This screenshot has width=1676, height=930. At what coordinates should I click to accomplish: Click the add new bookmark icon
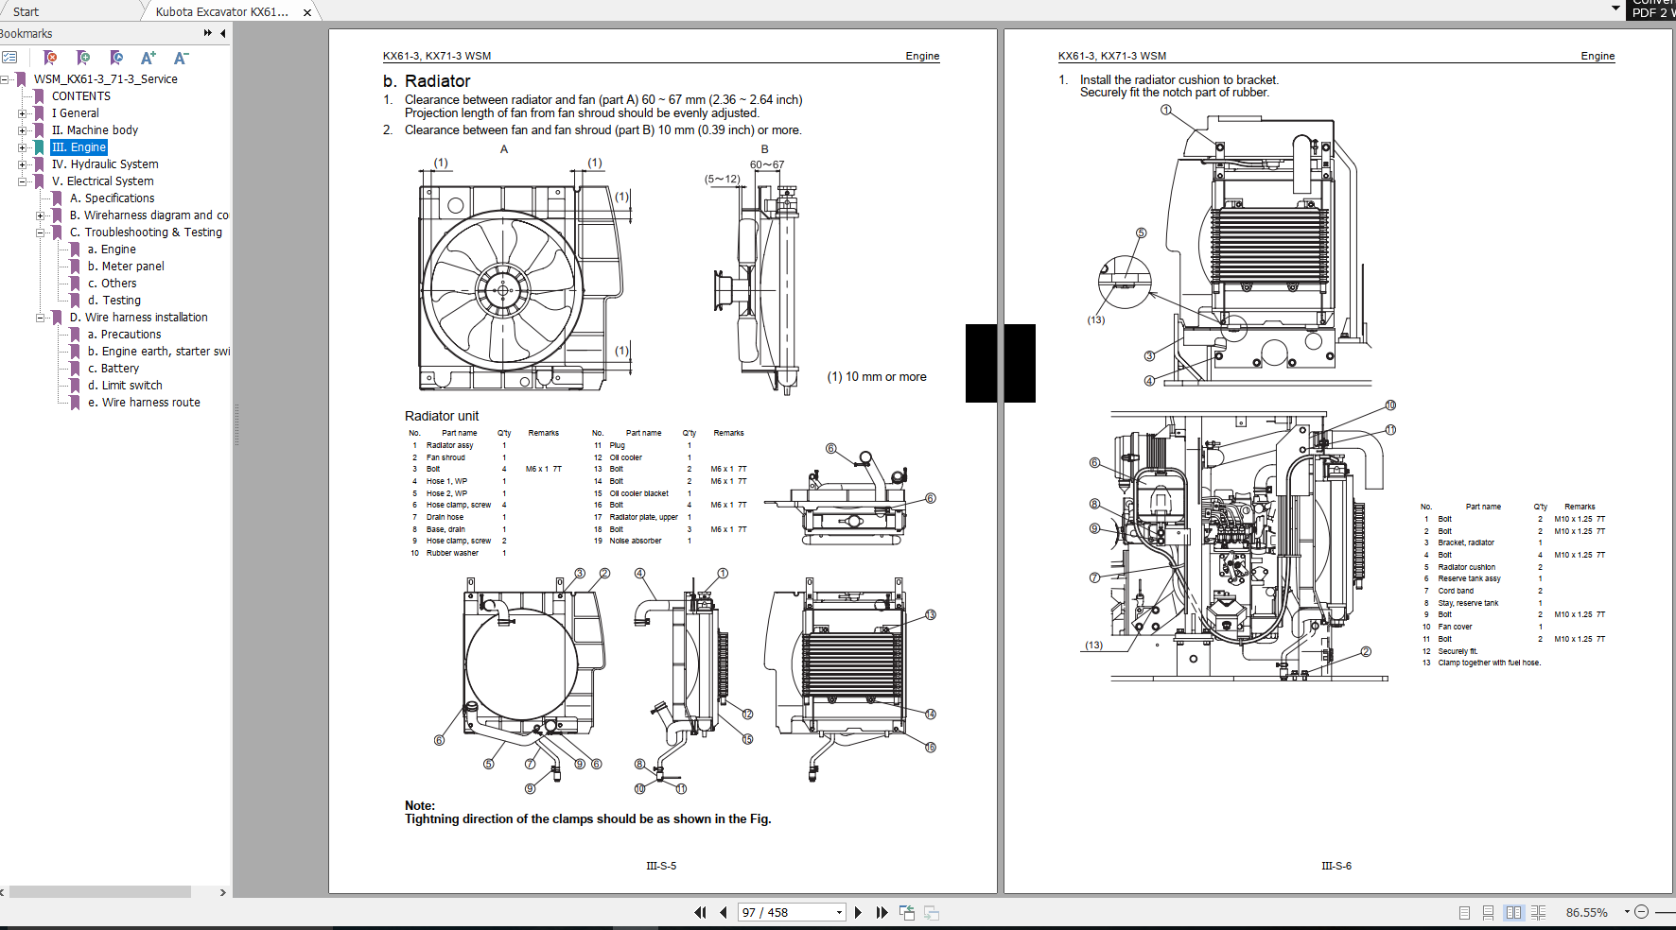point(83,57)
